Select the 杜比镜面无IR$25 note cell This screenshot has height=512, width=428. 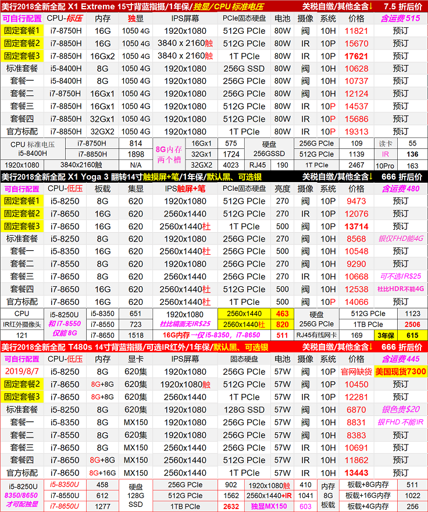point(185,324)
